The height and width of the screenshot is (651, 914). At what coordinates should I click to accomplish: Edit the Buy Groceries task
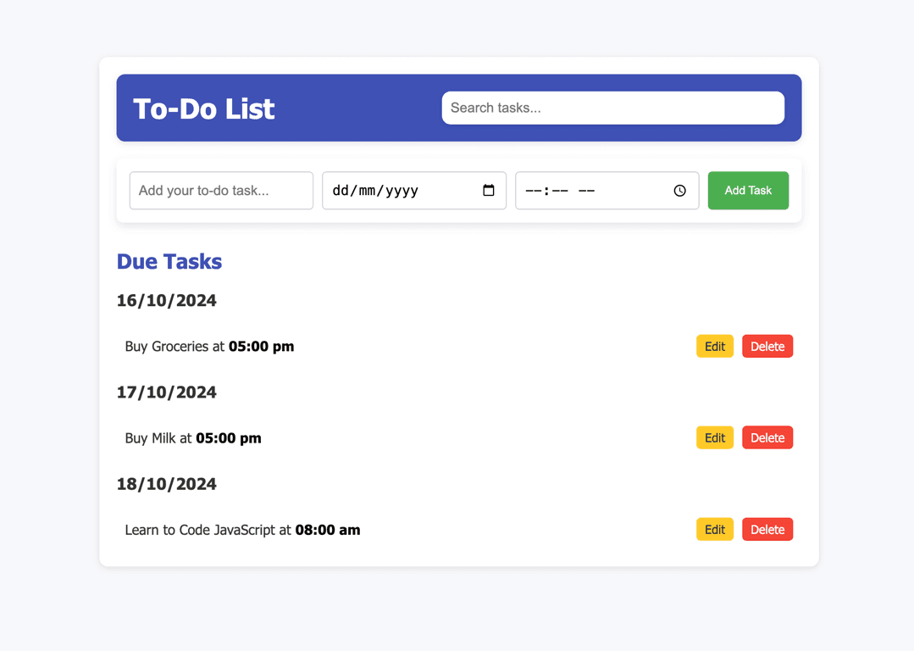(x=715, y=346)
